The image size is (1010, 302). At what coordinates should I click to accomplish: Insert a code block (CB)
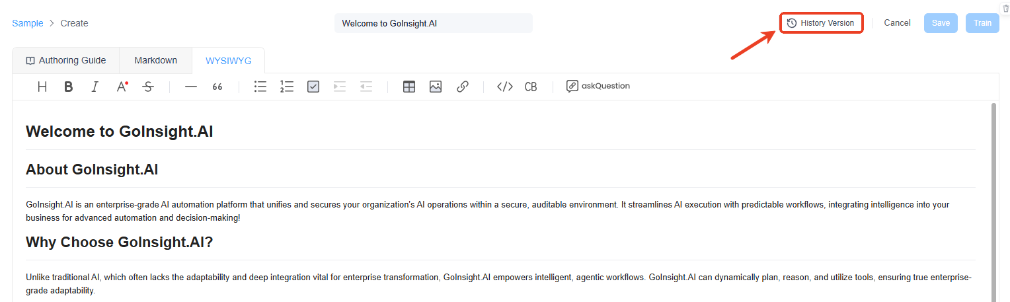pyautogui.click(x=531, y=87)
